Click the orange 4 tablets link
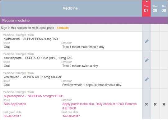168x120 pixels. click(63, 28)
